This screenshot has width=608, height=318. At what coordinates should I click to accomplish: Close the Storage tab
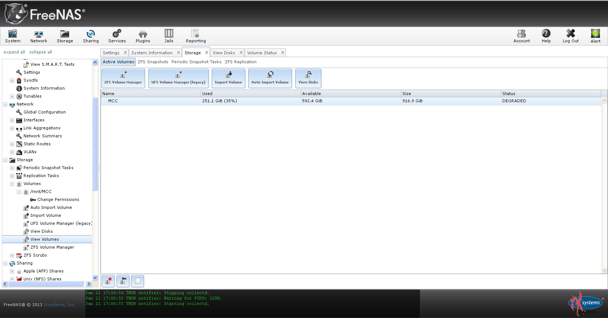pos(207,53)
